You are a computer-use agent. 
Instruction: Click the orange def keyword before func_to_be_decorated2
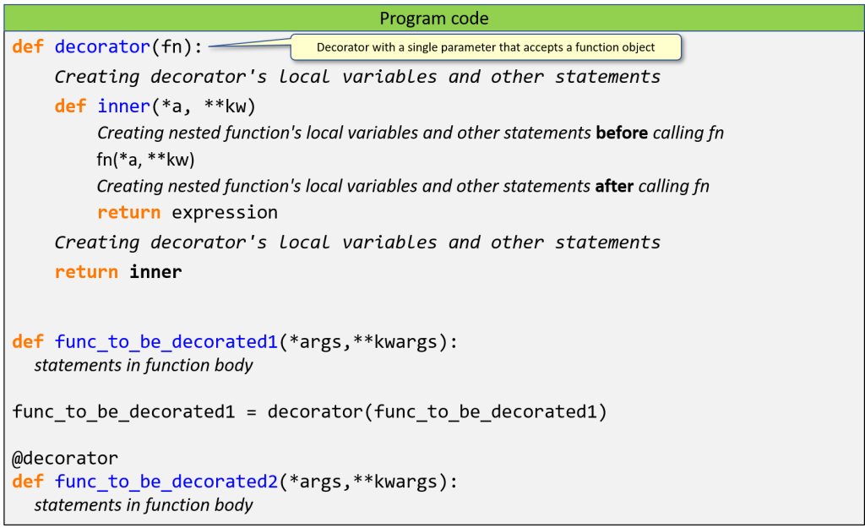click(28, 482)
